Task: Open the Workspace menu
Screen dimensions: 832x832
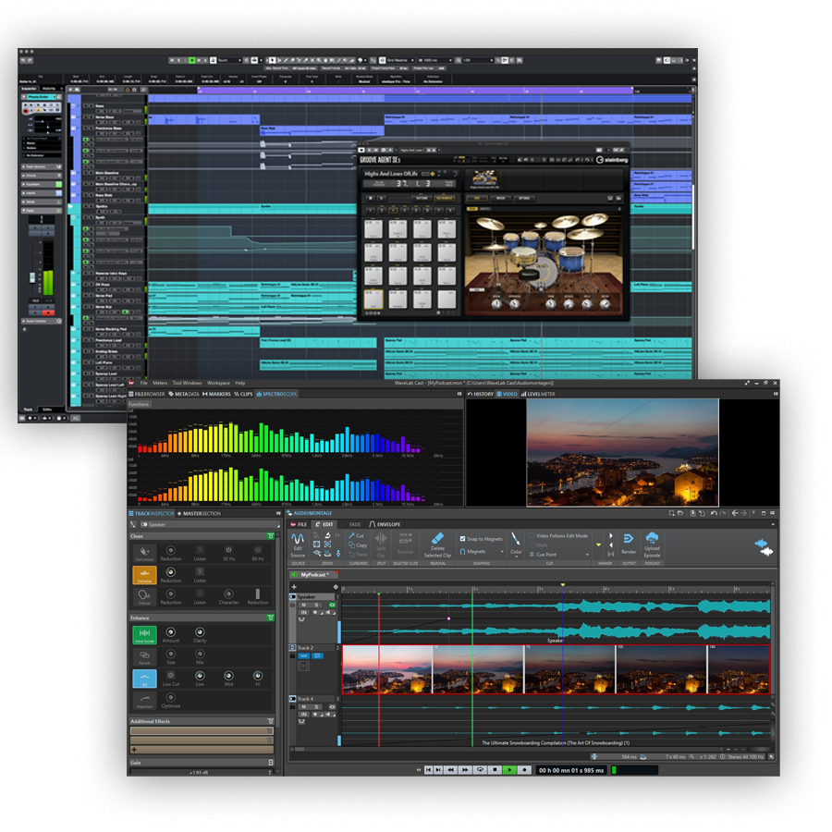Action: (218, 382)
